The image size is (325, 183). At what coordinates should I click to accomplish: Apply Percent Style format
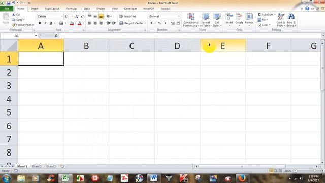(159, 23)
